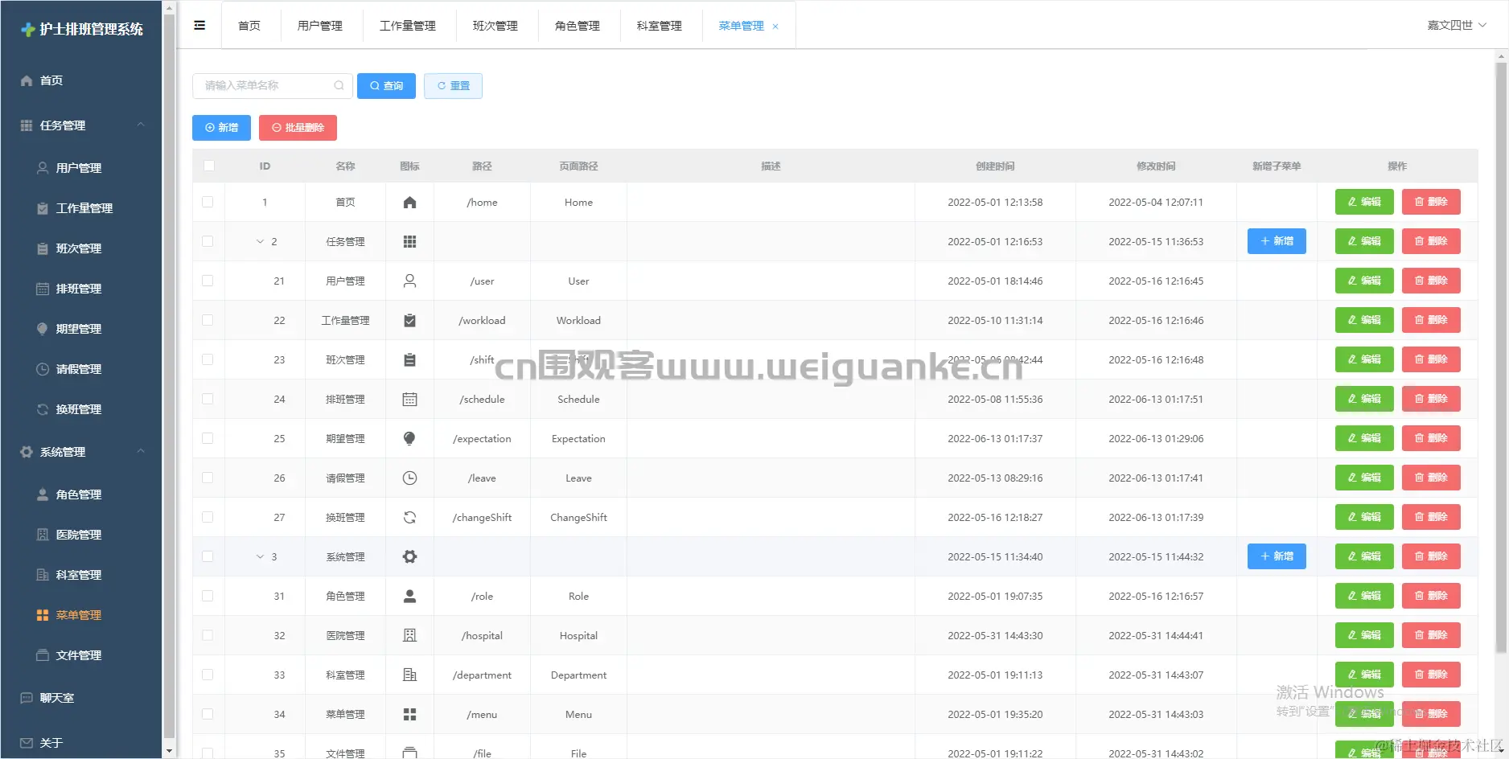
Task: Click the 聊天室 chat bubble icon
Action: tap(27, 698)
